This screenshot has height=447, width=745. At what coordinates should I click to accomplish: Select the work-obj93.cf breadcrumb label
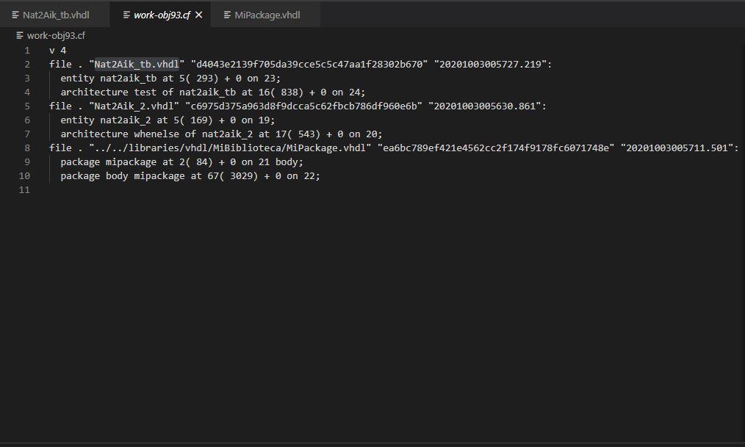pyautogui.click(x=57, y=35)
